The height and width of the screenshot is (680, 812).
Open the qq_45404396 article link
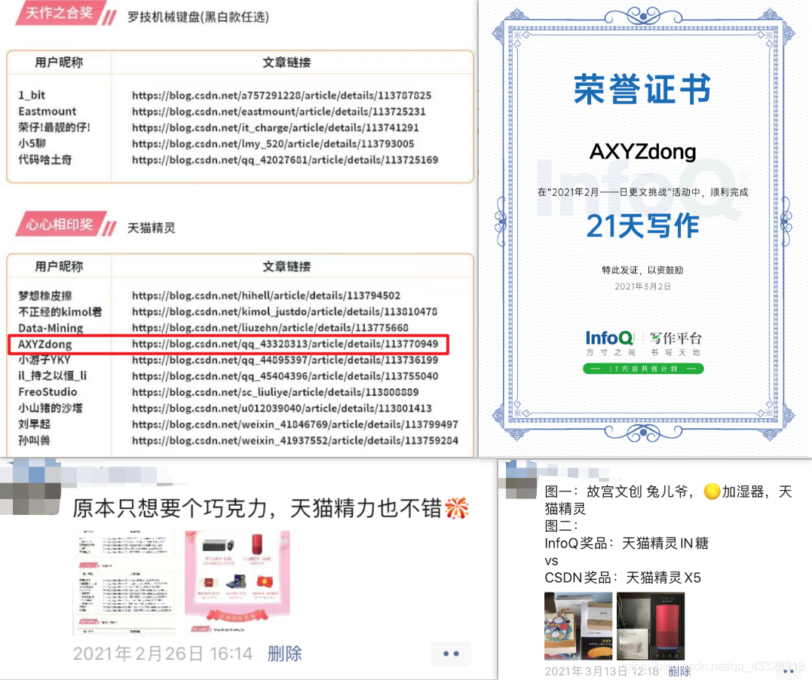(x=285, y=375)
